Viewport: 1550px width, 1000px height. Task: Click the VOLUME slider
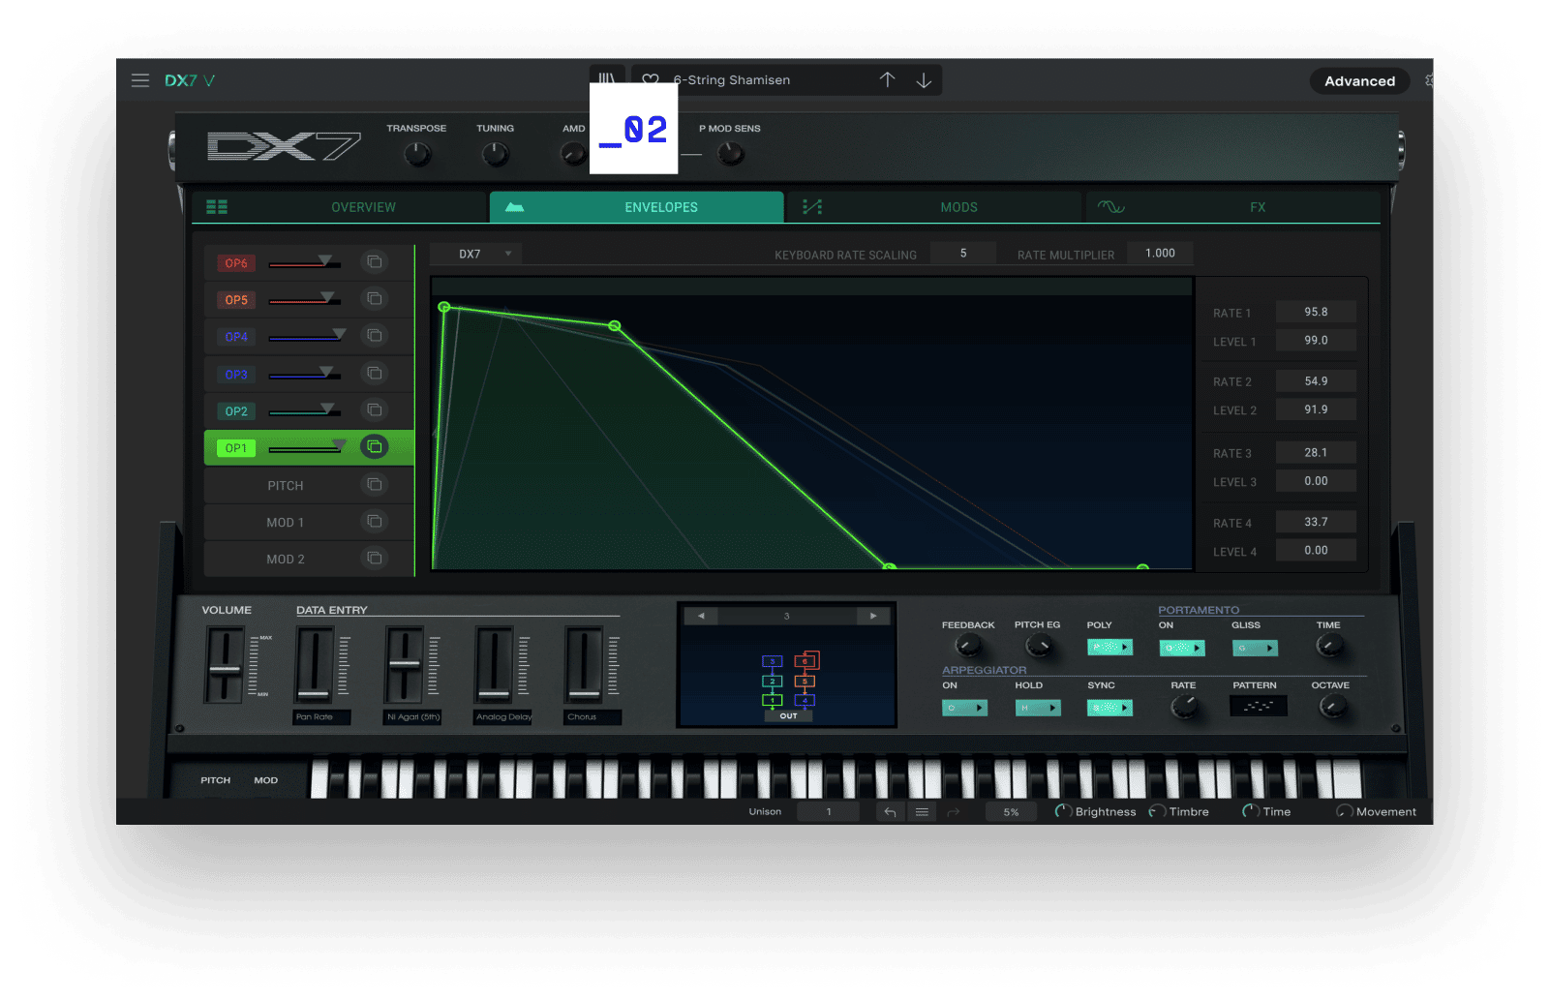(x=225, y=667)
